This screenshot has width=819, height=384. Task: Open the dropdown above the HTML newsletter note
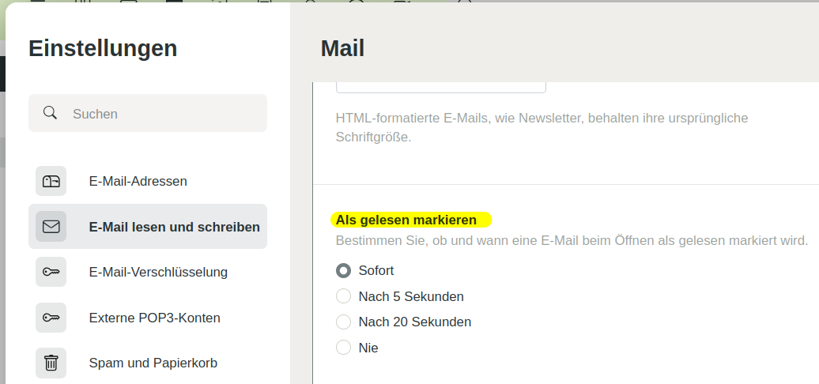point(440,86)
